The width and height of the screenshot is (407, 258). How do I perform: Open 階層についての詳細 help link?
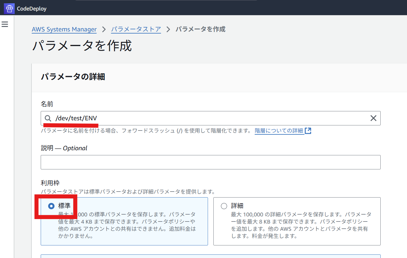tap(279, 131)
